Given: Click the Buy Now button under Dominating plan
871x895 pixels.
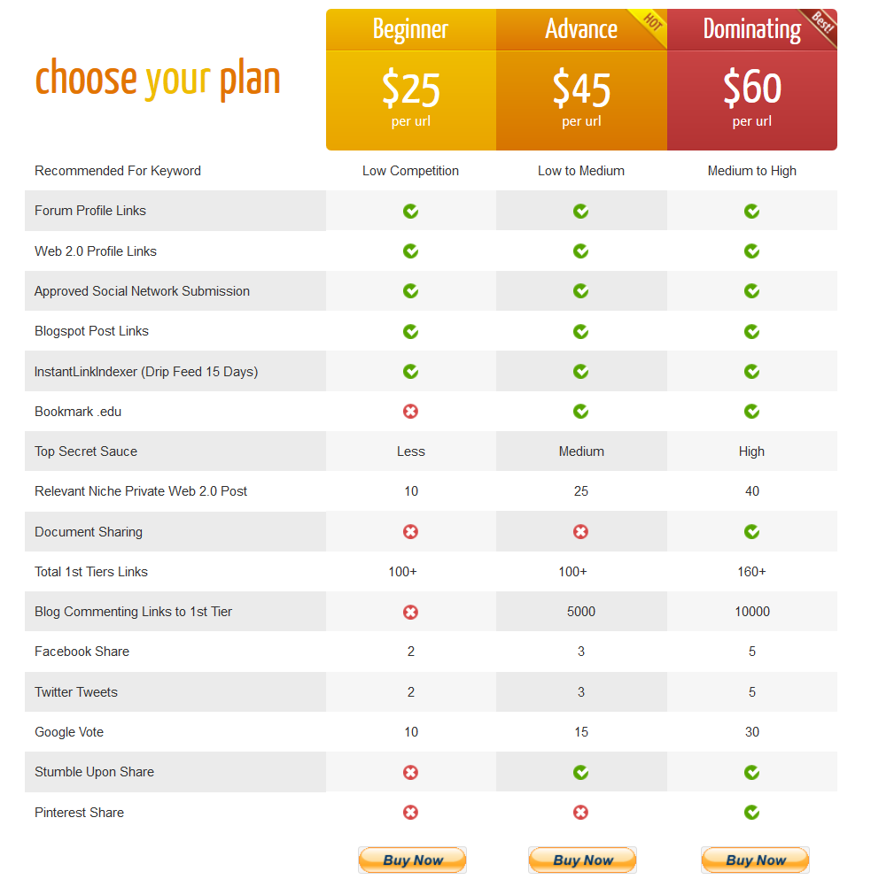Looking at the screenshot, I should [755, 860].
